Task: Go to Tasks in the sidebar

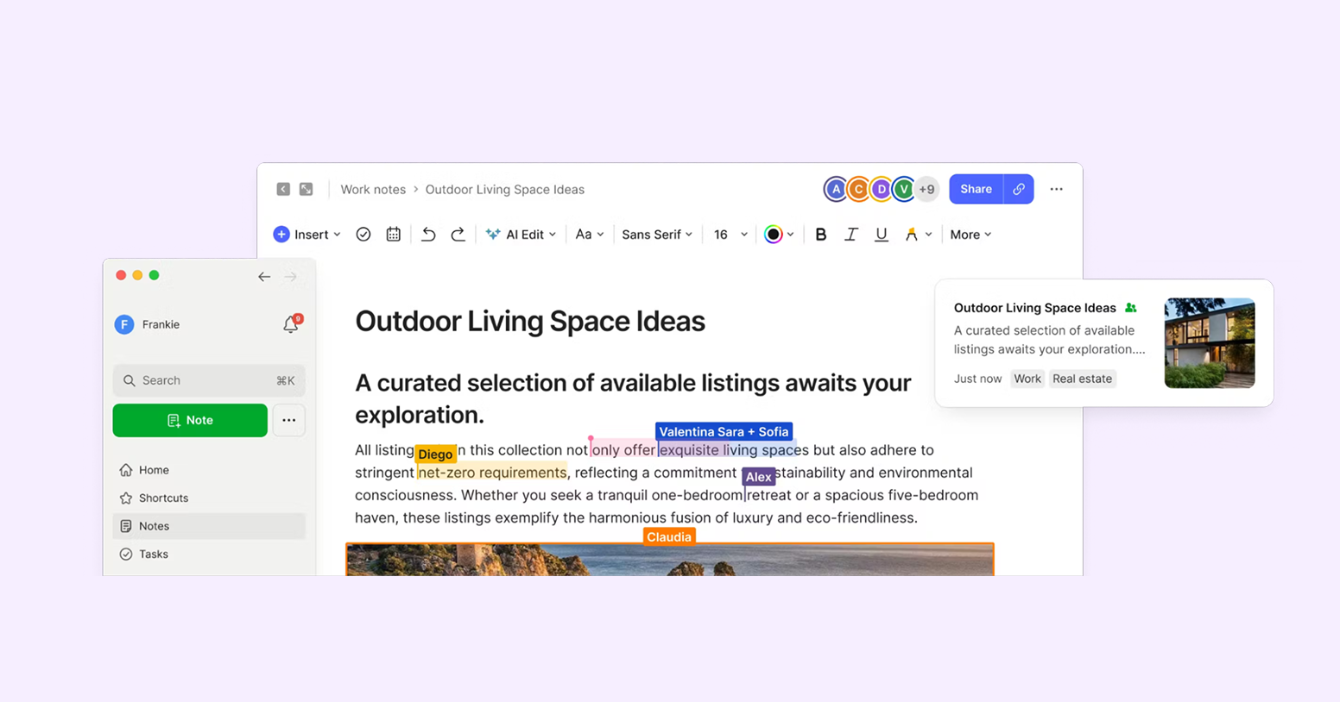Action: click(154, 554)
